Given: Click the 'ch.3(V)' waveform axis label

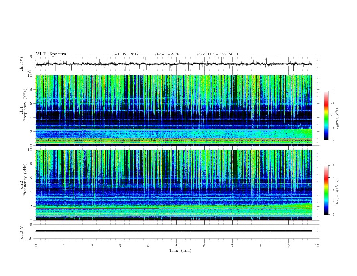Looking at the screenshot, I should [22, 231].
